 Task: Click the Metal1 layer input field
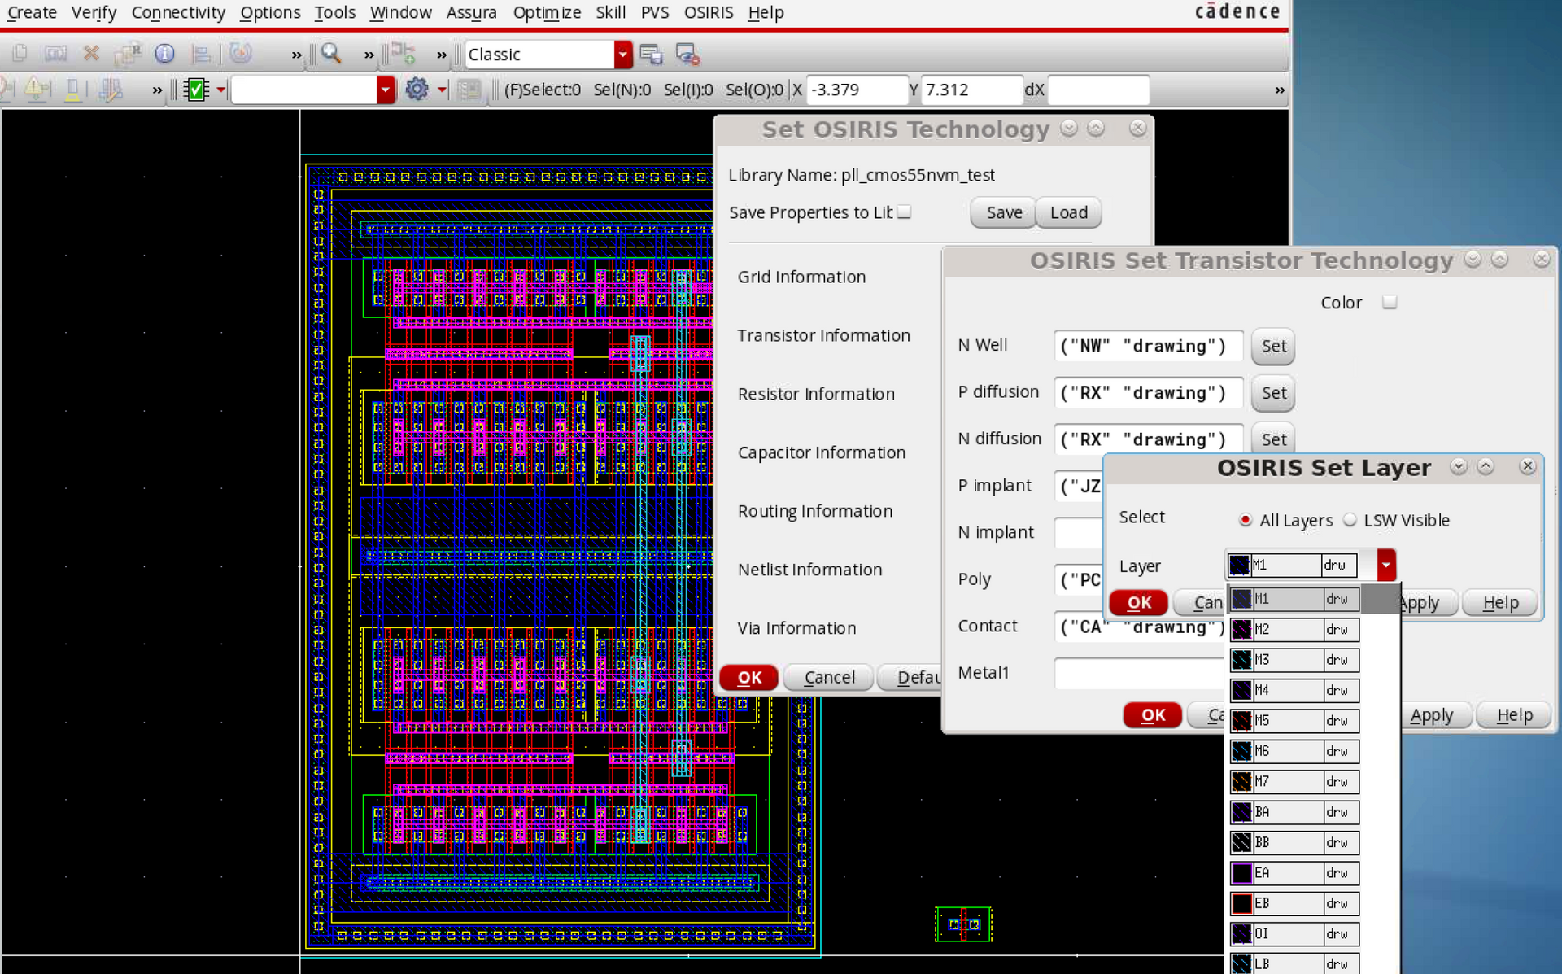tap(1139, 673)
